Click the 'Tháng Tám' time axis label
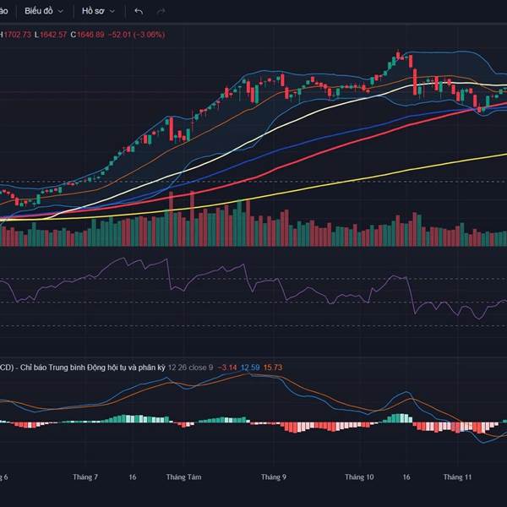This screenshot has width=507, height=507. [183, 477]
